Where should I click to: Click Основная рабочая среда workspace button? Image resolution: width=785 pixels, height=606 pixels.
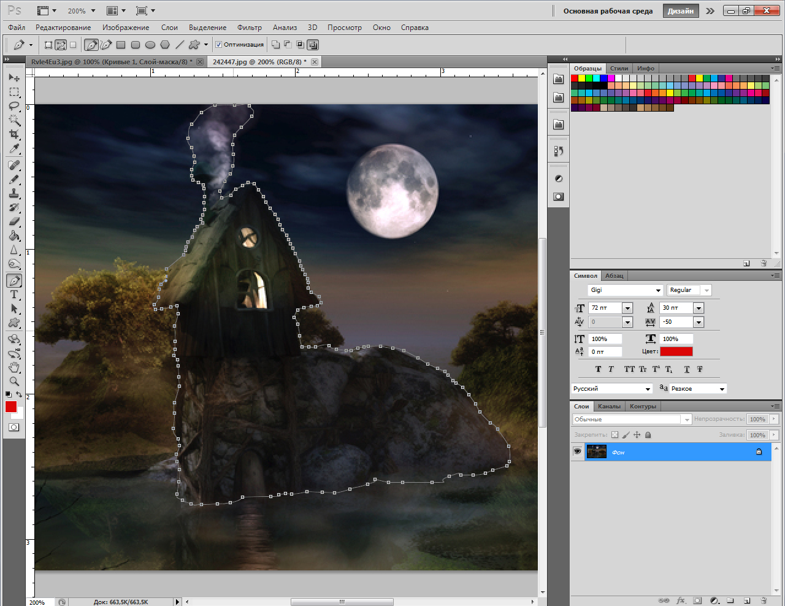[x=608, y=11]
